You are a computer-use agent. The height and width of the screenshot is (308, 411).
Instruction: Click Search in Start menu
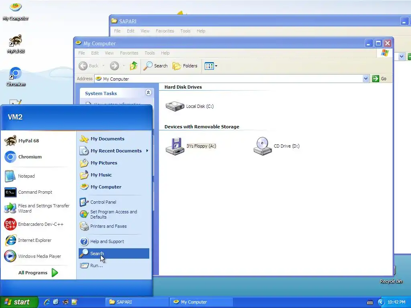(x=114, y=253)
